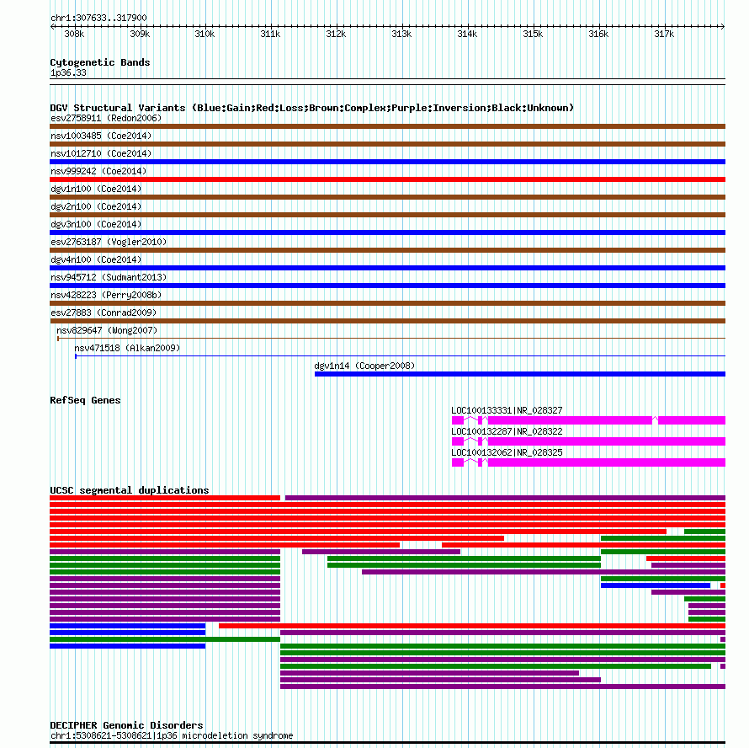
Task: Select the thin blue line under nsv471518
Action: [401, 356]
